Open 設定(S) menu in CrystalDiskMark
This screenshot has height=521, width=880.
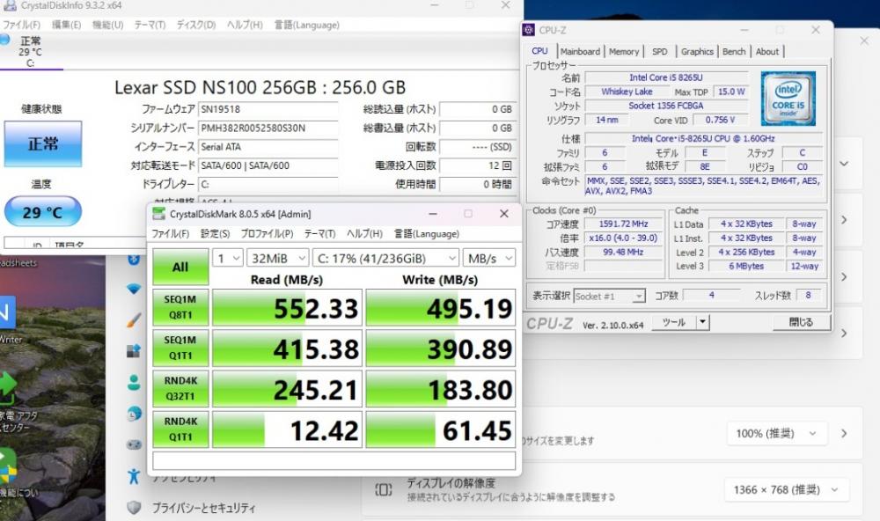(x=215, y=233)
